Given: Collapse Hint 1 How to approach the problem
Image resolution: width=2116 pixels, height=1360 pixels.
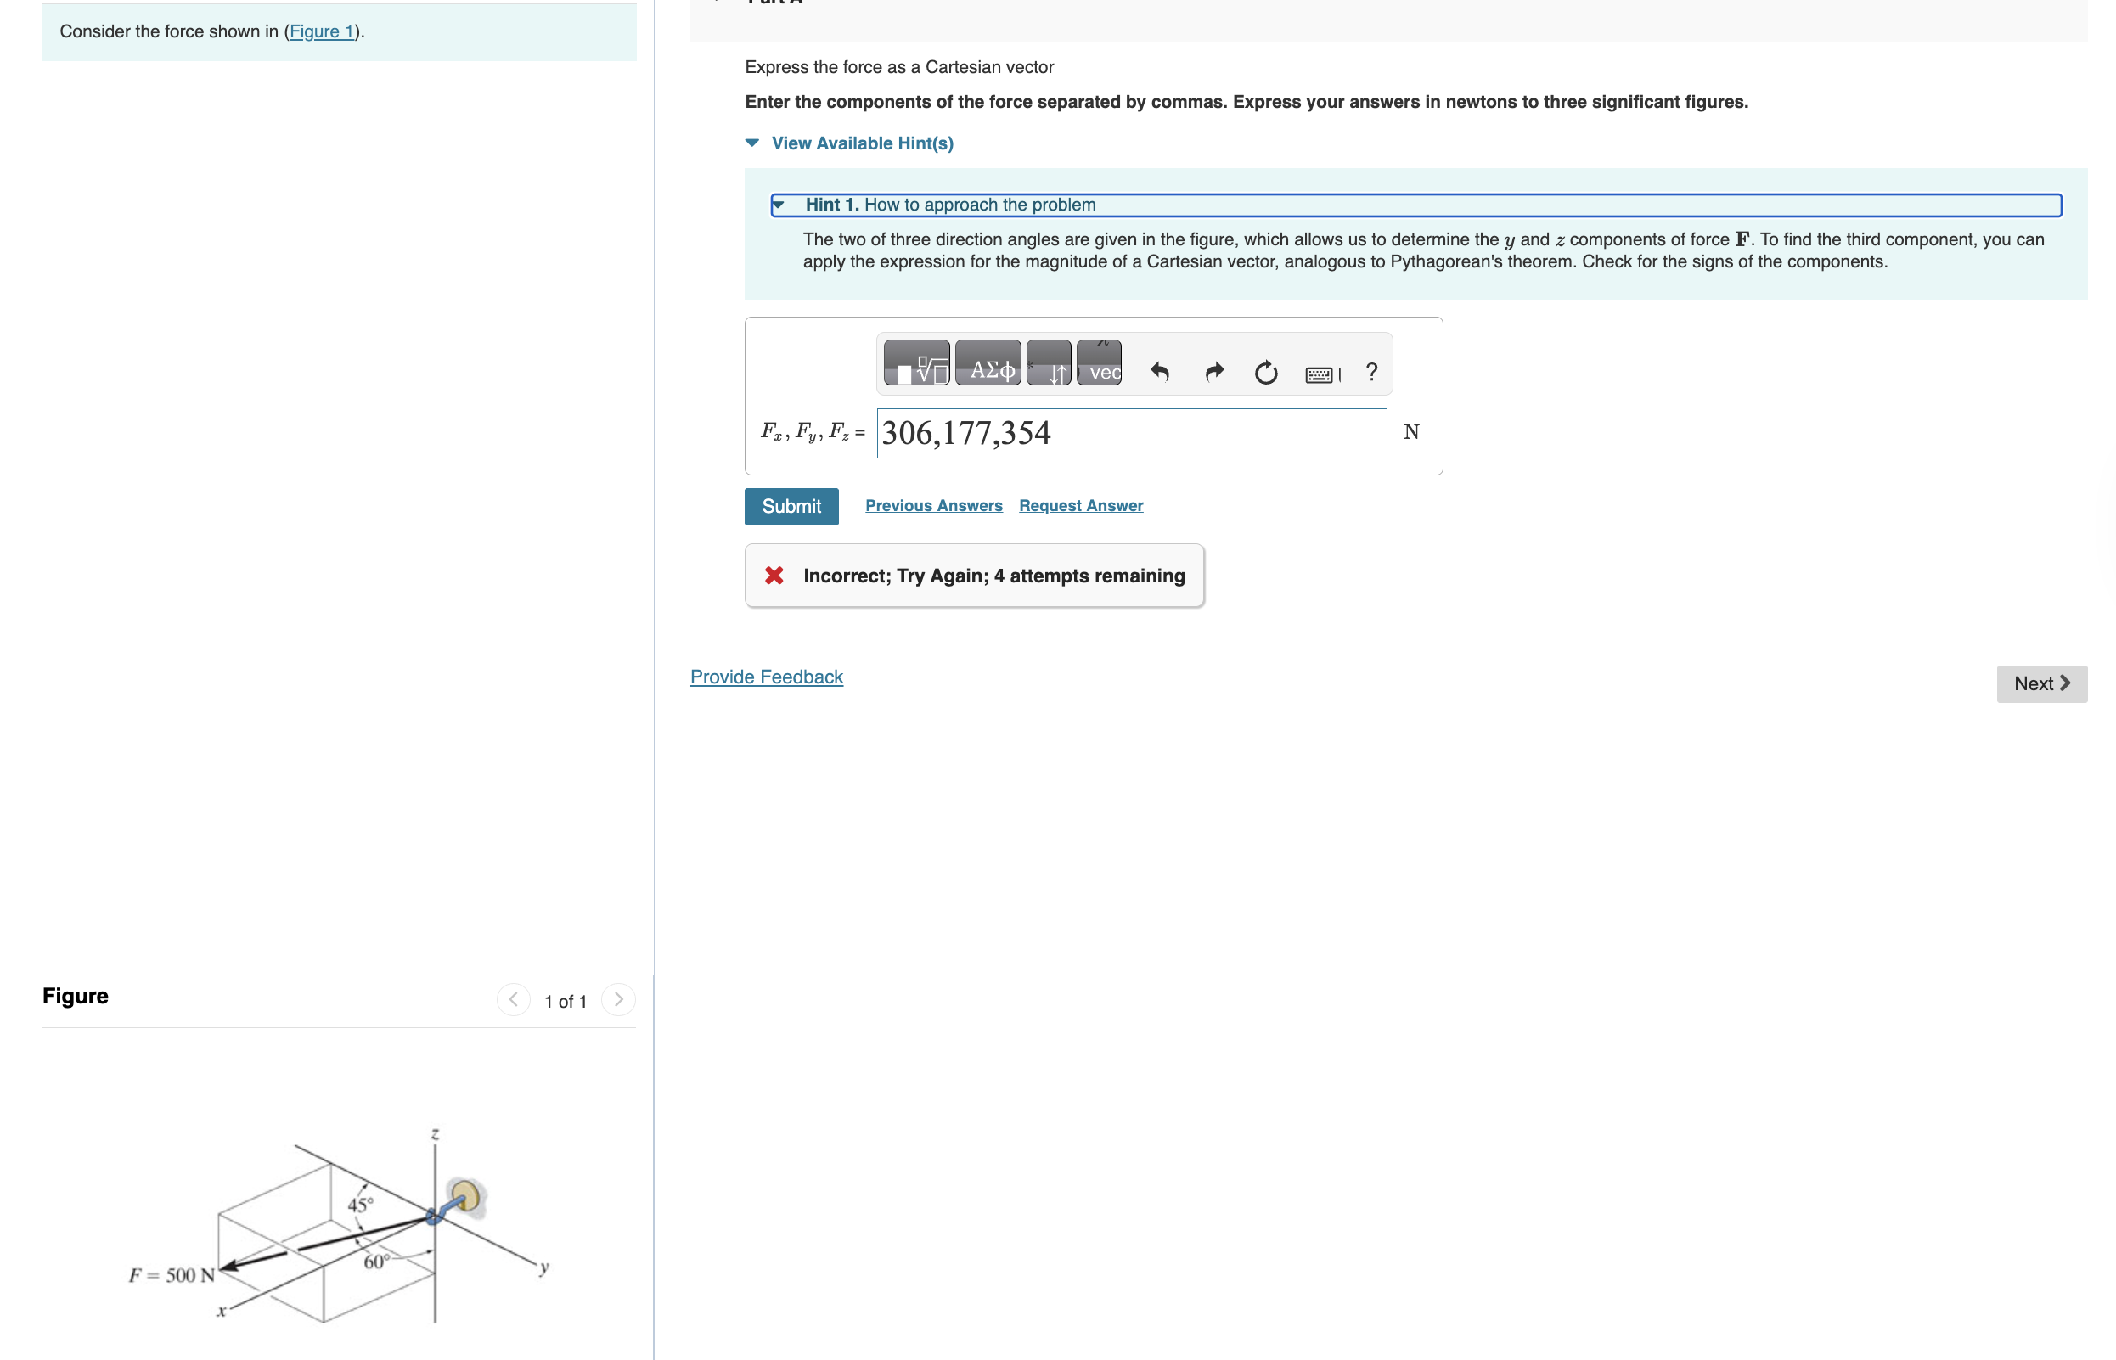Looking at the screenshot, I should (1415, 205).
